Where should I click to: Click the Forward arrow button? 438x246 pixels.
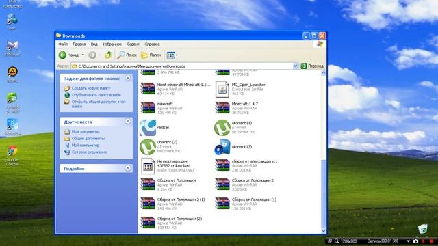[92, 55]
